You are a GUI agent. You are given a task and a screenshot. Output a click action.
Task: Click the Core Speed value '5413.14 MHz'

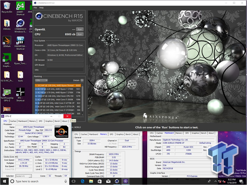tap(24, 160)
